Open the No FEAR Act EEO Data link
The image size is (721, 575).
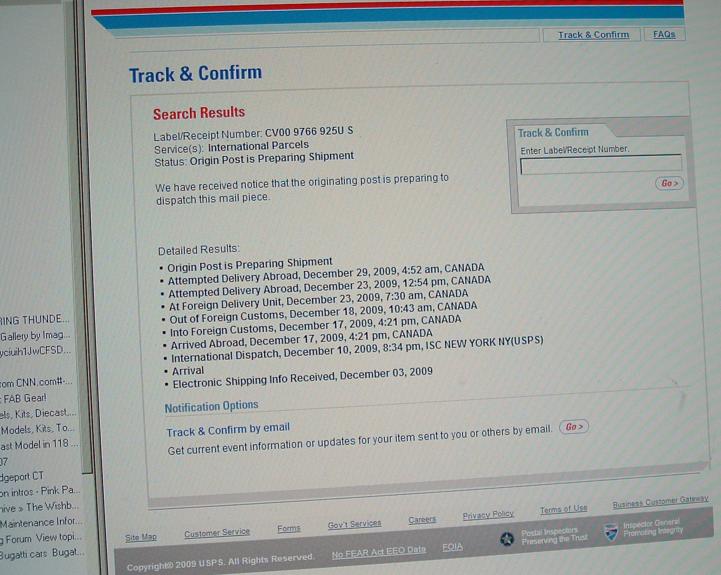[378, 552]
